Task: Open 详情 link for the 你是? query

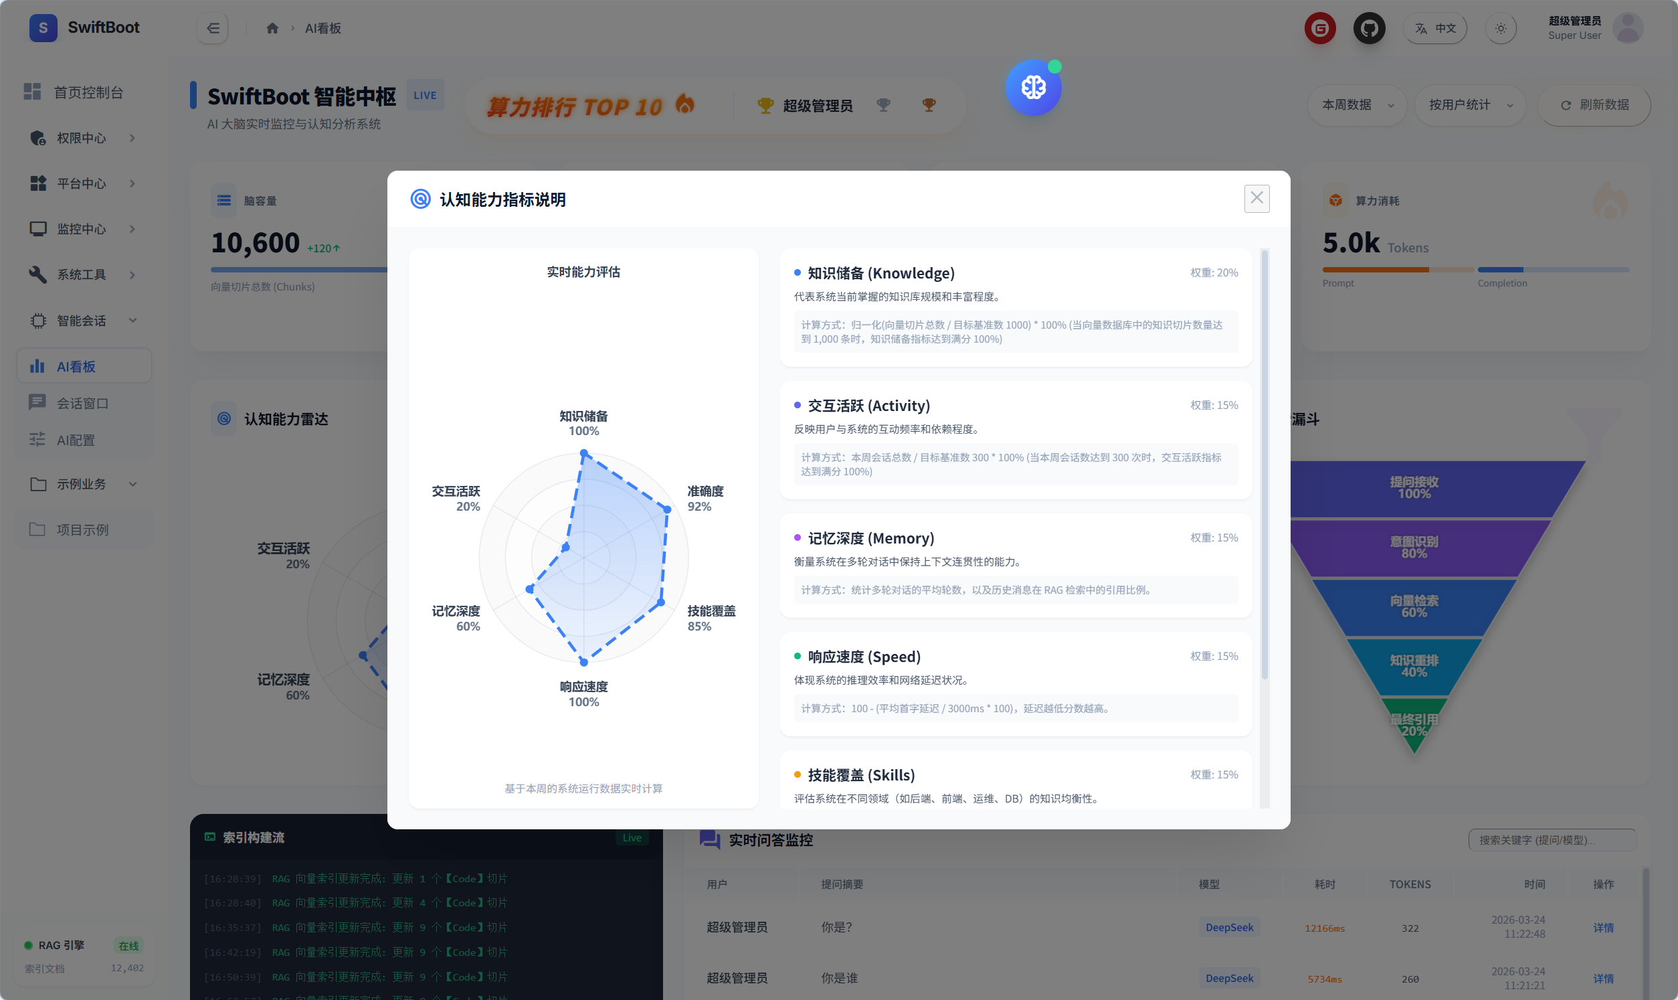Action: click(x=1602, y=927)
